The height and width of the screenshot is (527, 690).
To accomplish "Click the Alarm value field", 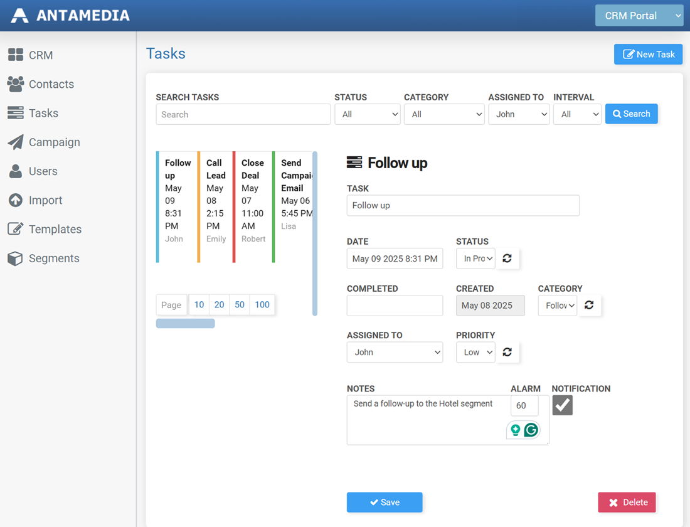I will tap(524, 405).
